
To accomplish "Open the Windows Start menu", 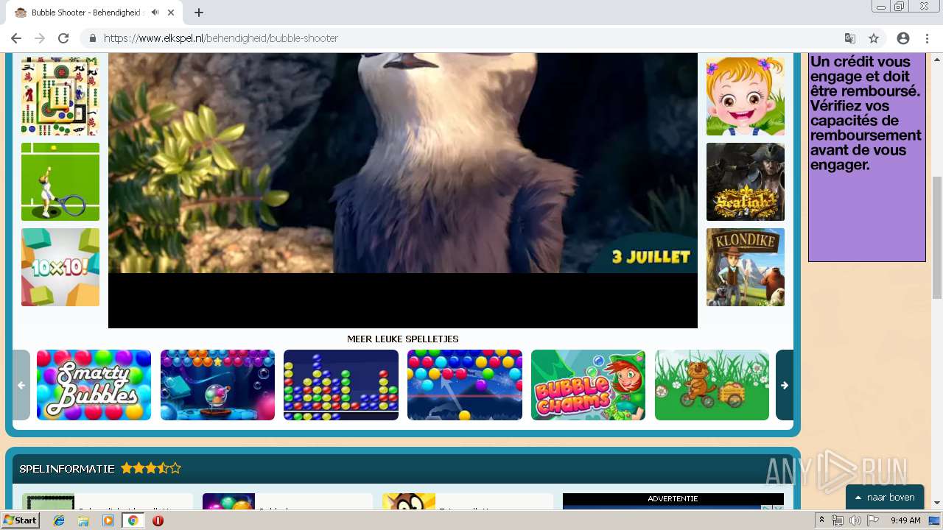I will click(x=21, y=520).
